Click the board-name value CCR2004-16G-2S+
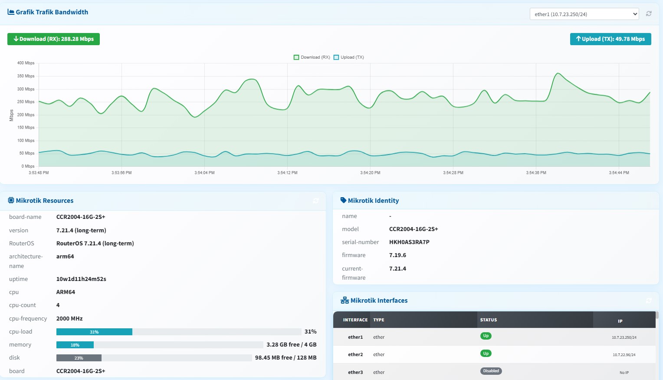This screenshot has height=380, width=663. [81, 217]
